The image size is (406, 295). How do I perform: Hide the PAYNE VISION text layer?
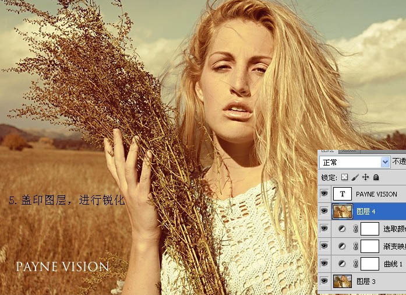pyautogui.click(x=324, y=194)
